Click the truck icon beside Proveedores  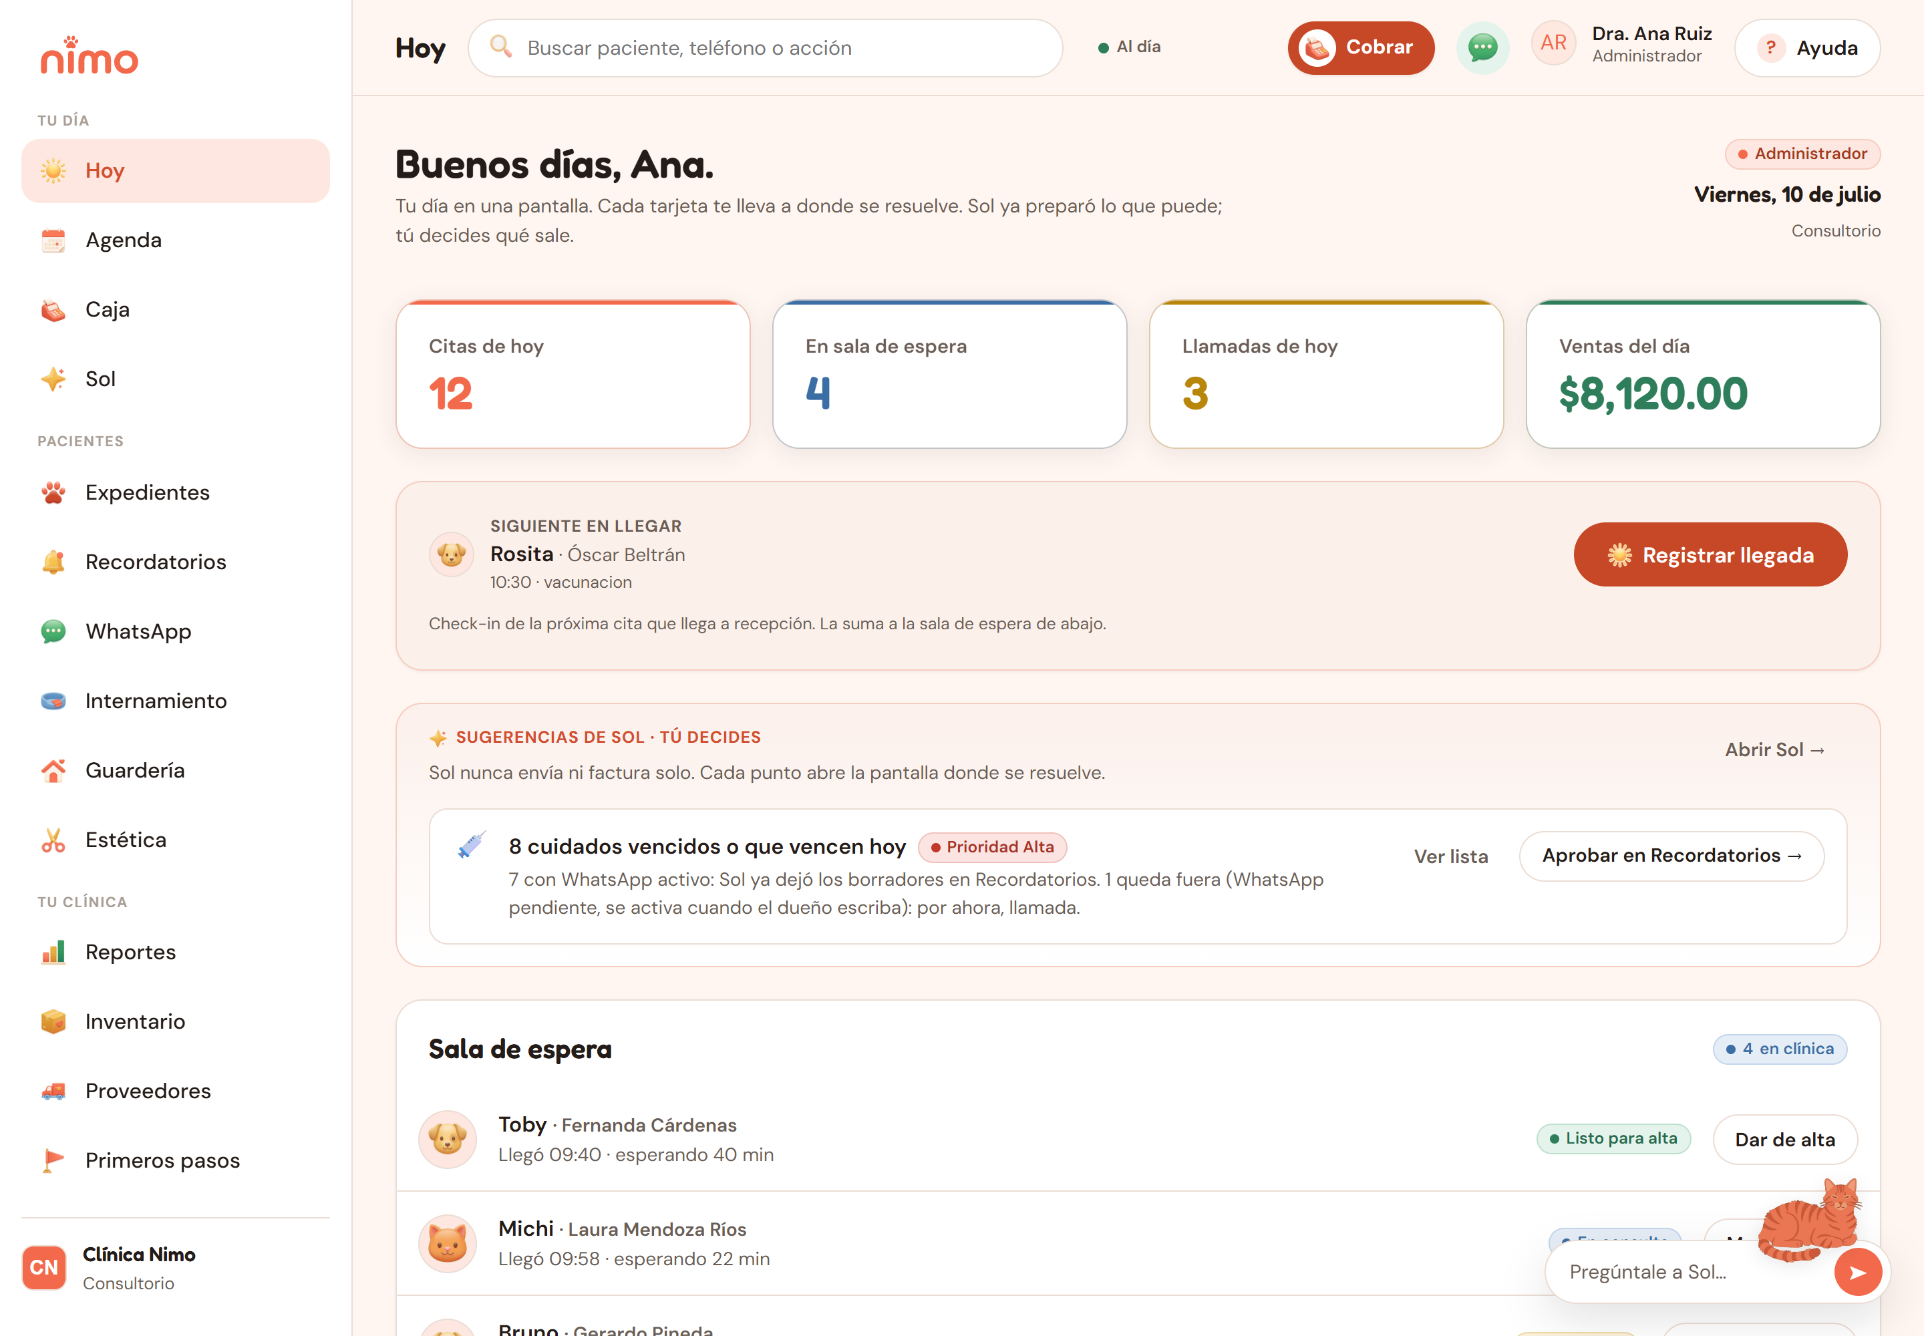(53, 1091)
